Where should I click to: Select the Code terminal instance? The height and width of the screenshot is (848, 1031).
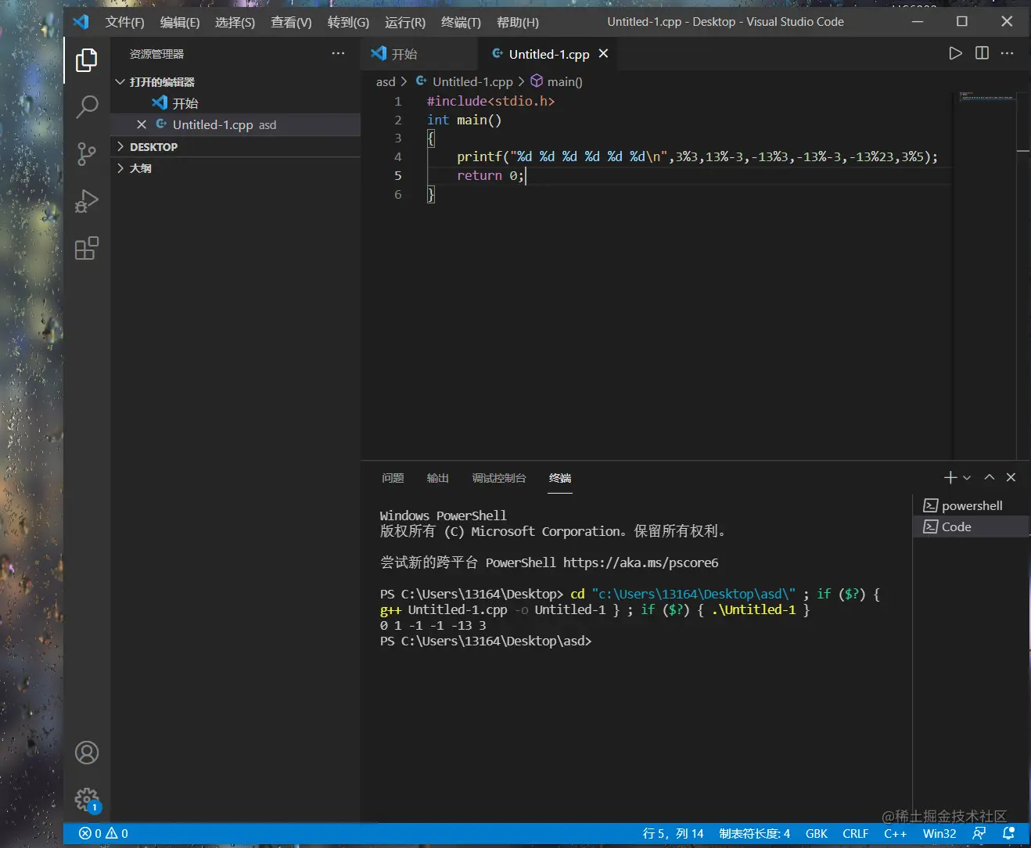971,526
